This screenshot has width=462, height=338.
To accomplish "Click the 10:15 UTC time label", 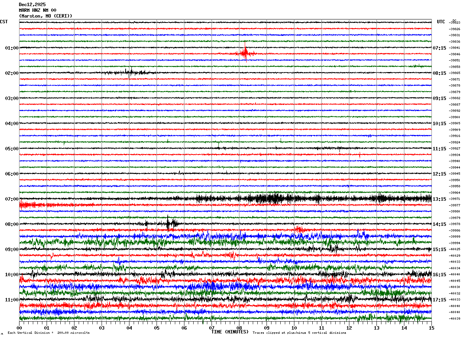I will 439,124.
